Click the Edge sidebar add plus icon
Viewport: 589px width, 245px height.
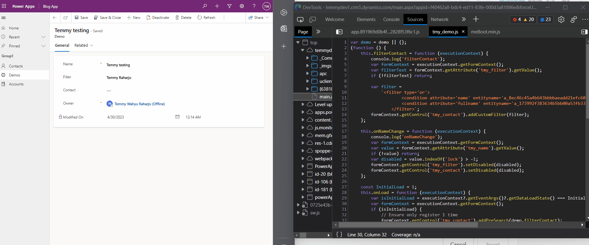[284, 46]
